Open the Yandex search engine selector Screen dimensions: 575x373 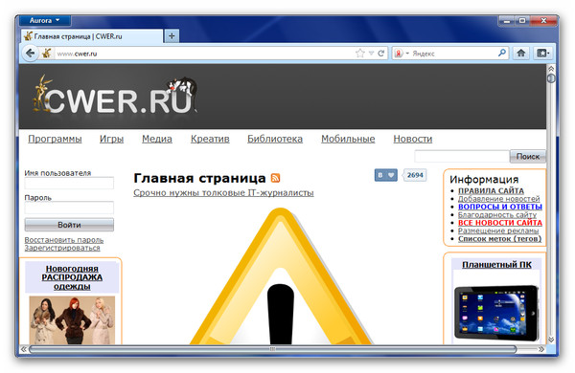click(402, 54)
